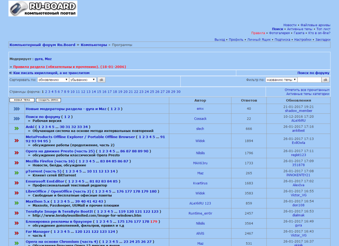Click the green arrow icon for µTorrent topic

tap(17, 173)
